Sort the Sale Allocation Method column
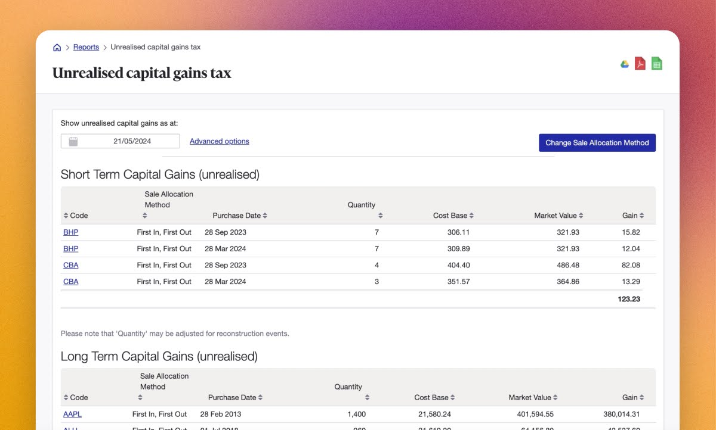 pyautogui.click(x=144, y=215)
